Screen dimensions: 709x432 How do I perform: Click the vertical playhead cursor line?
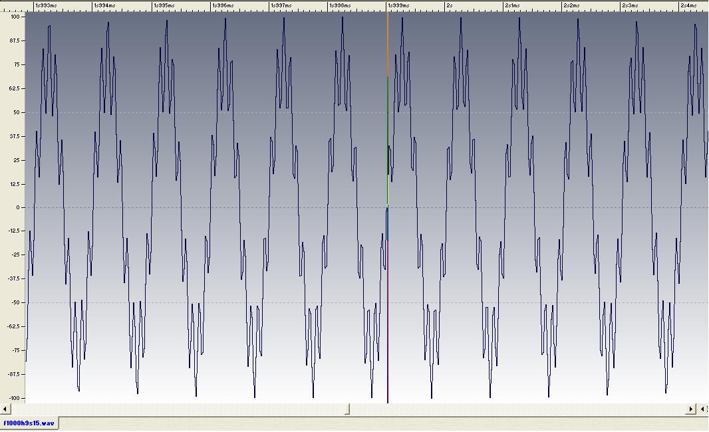tap(388, 207)
